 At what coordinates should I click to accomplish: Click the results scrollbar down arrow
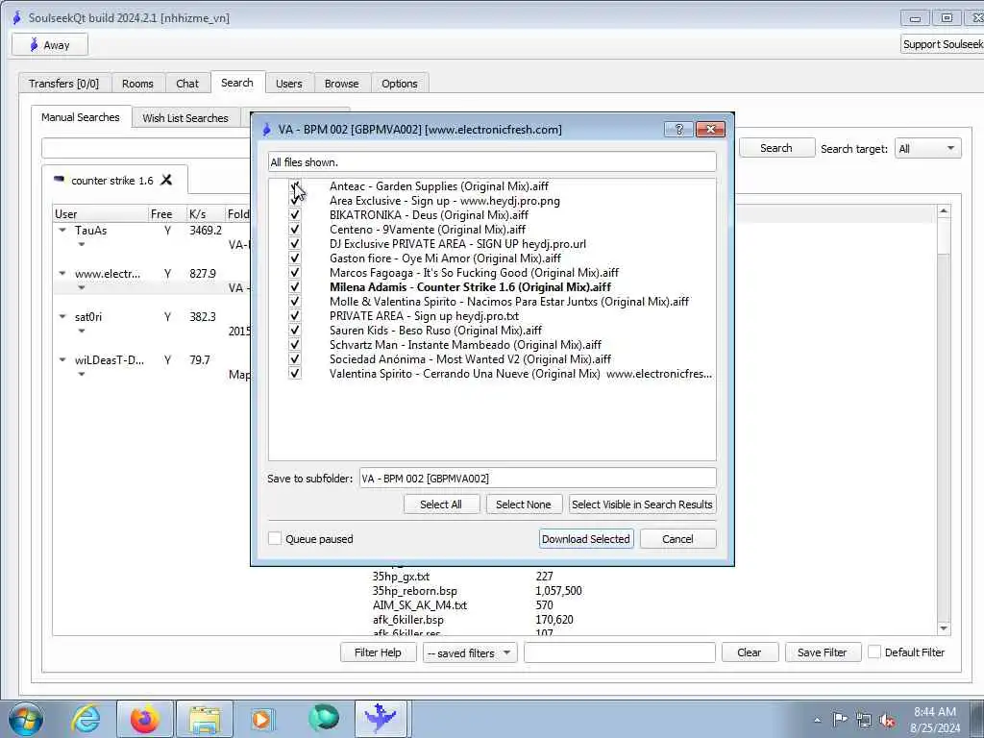point(944,628)
